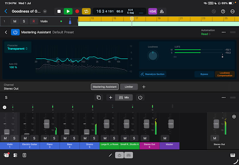Open the keyboard piano icon

tap(233, 155)
